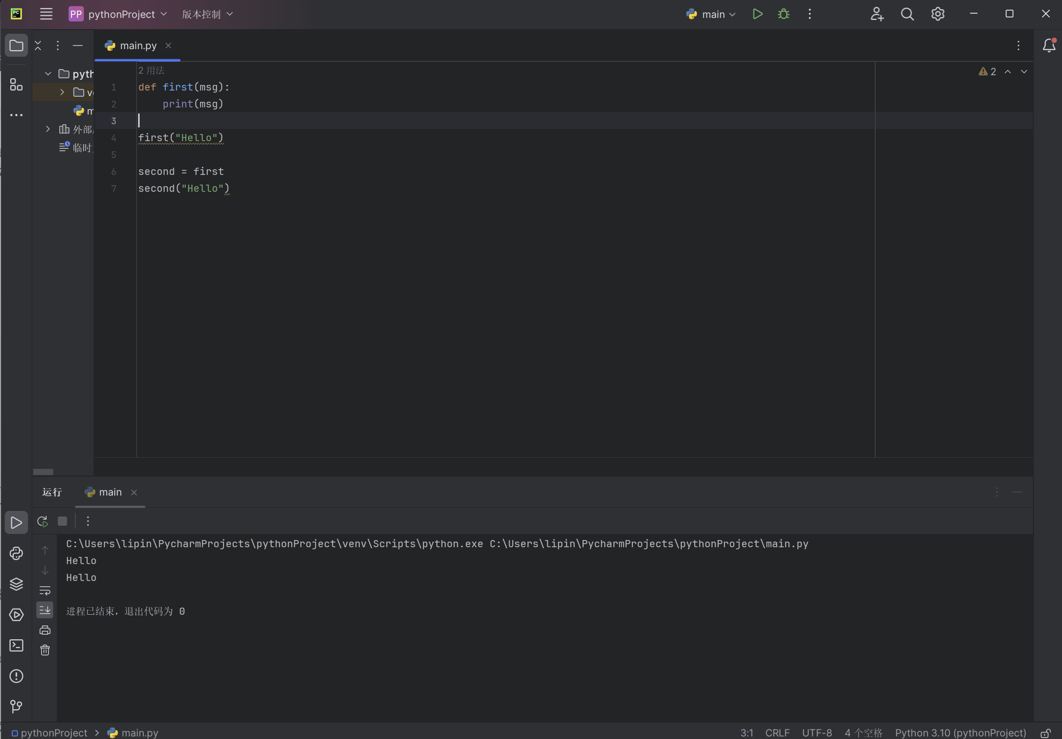Open version control 版本控制 dropdown
The height and width of the screenshot is (739, 1062).
[x=207, y=14]
